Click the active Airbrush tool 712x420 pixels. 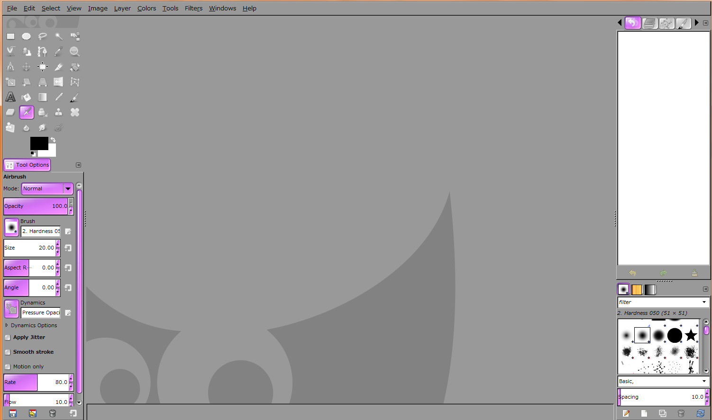(x=27, y=112)
